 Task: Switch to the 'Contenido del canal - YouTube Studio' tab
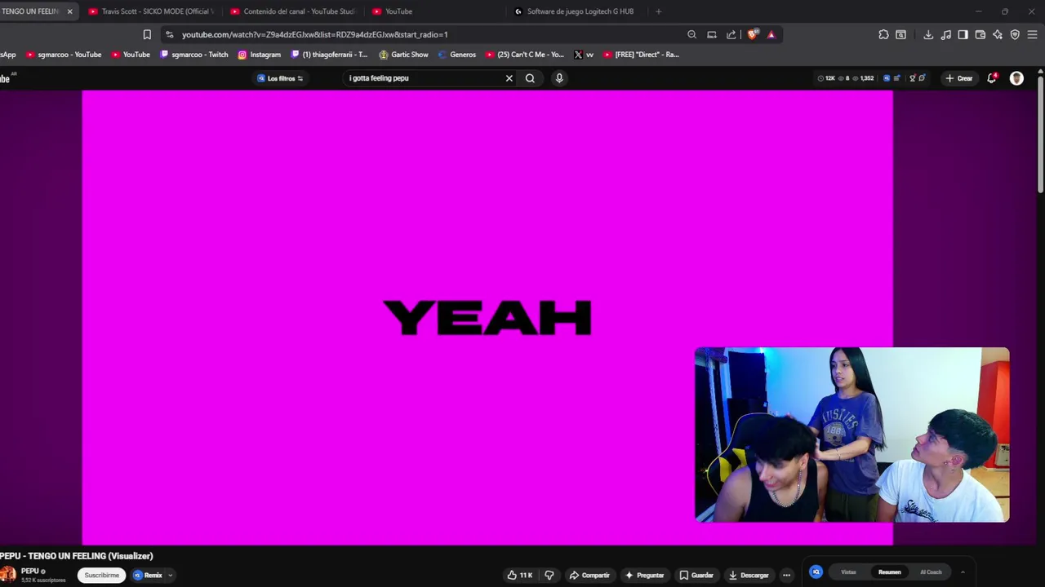pyautogui.click(x=294, y=11)
